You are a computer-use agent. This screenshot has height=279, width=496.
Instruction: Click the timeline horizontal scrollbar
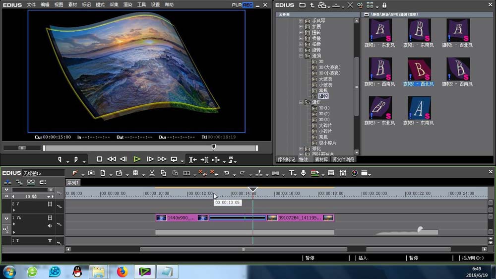(x=244, y=249)
